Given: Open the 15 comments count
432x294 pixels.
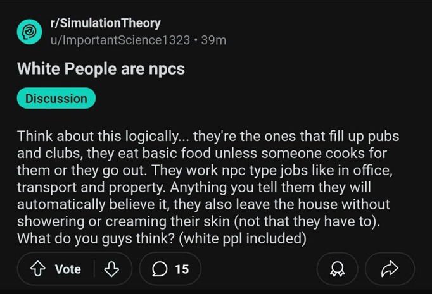Looking at the screenshot, I should [x=182, y=269].
